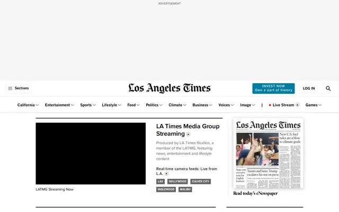Open the Inglewood camera feed tag
Image resolution: width=339 pixels, height=212 pixels.
pyautogui.click(x=166, y=190)
